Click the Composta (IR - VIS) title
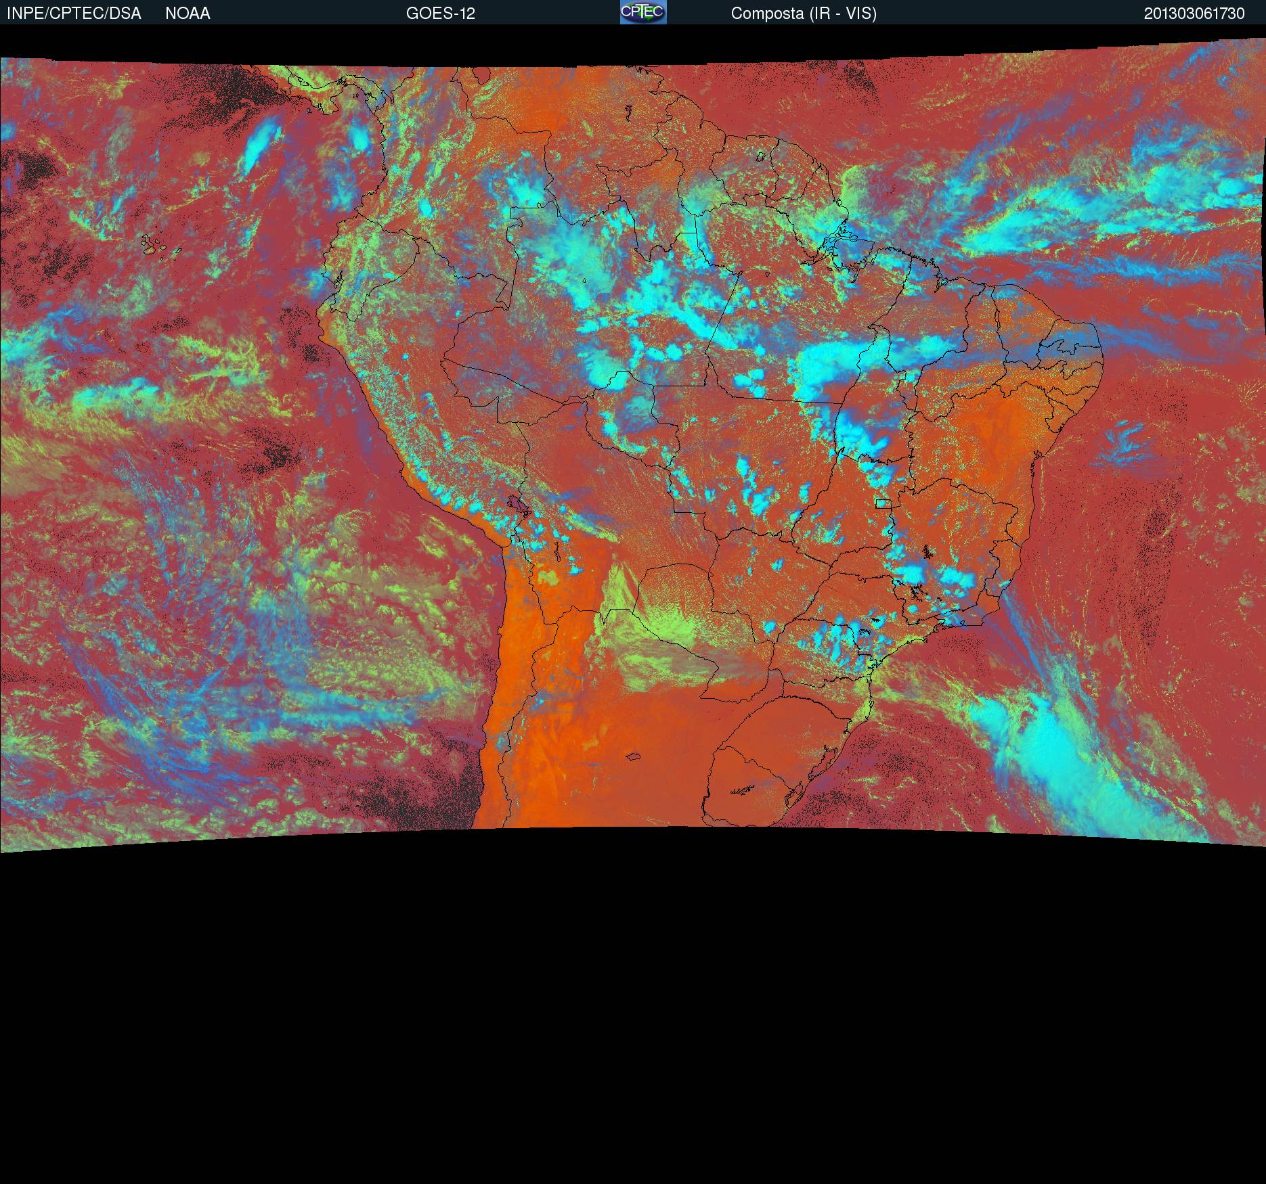This screenshot has width=1266, height=1184. [x=804, y=14]
